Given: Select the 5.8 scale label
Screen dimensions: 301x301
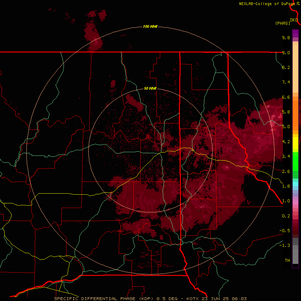Looking at the screenshot, I should pyautogui.click(x=286, y=112).
